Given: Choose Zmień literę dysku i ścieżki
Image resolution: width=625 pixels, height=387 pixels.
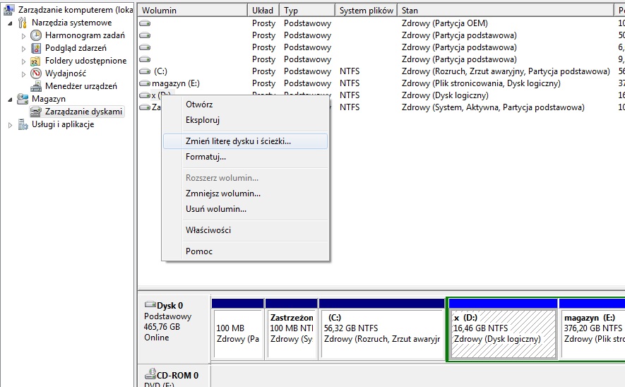Looking at the screenshot, I should [238, 141].
